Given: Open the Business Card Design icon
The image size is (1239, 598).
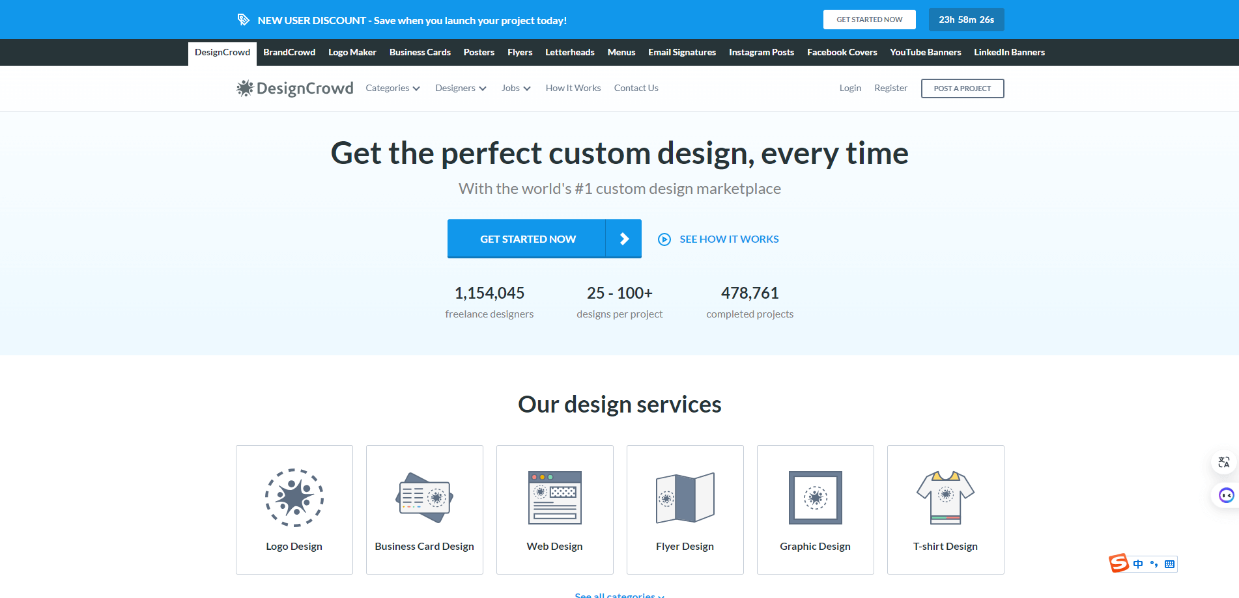Looking at the screenshot, I should [425, 498].
